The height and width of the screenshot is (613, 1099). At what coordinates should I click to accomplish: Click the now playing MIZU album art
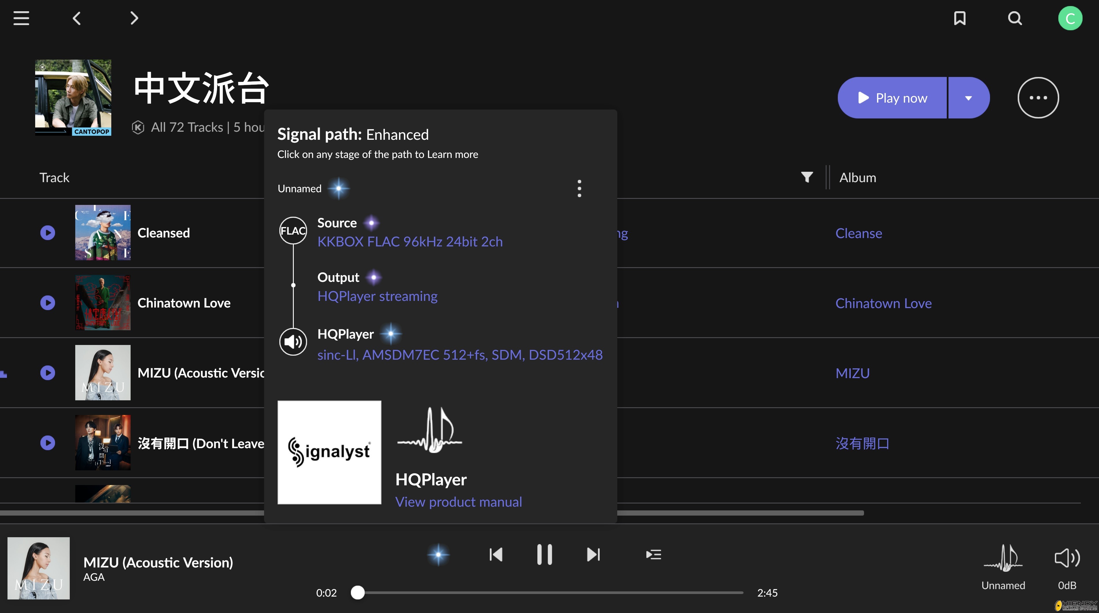click(38, 568)
